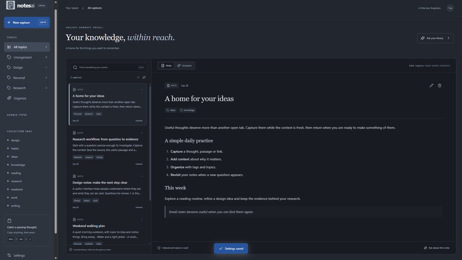Click the Edit topics link

click(x=416, y=66)
